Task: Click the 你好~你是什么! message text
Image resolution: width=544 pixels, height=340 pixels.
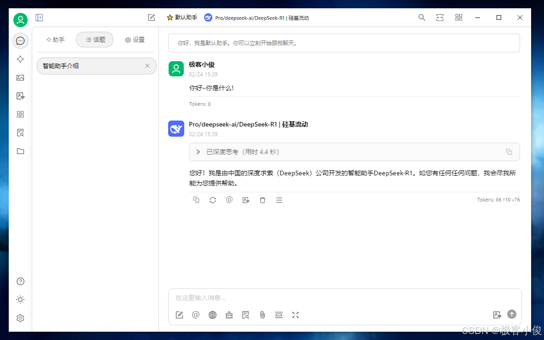Action: pos(211,88)
